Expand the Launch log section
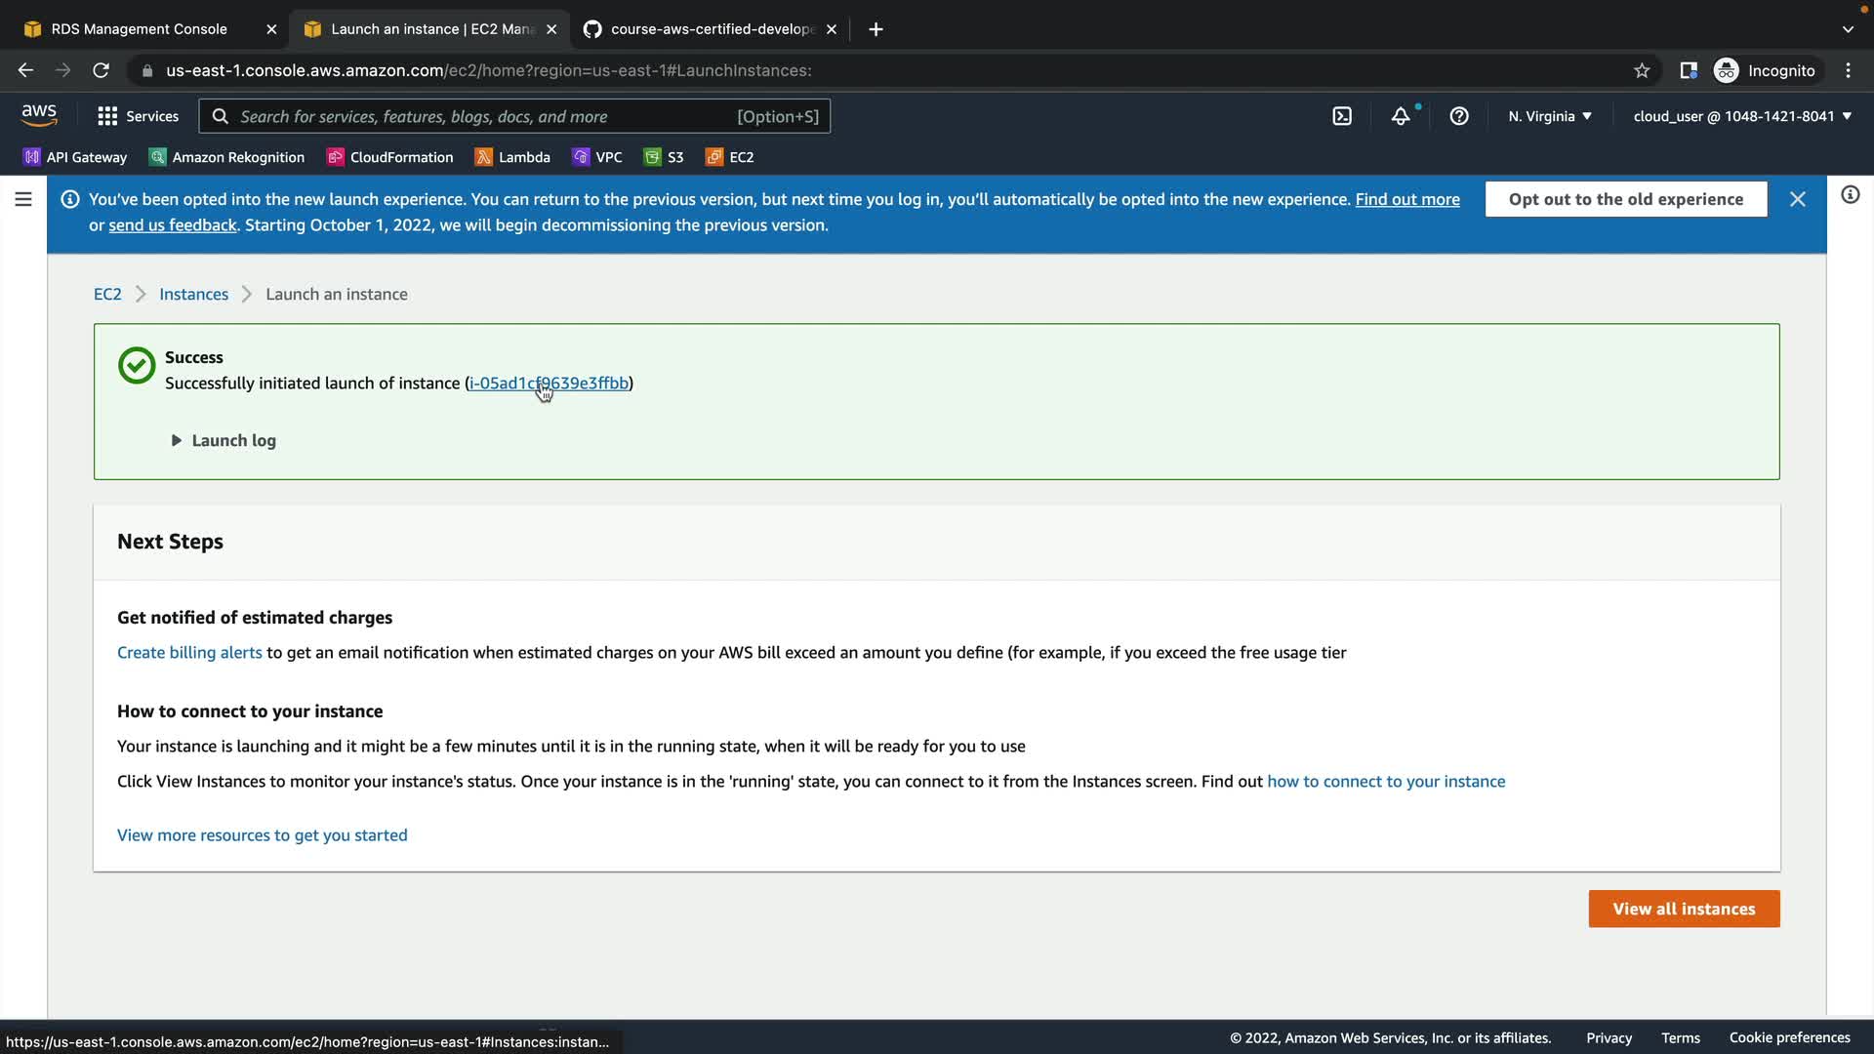 [224, 440]
